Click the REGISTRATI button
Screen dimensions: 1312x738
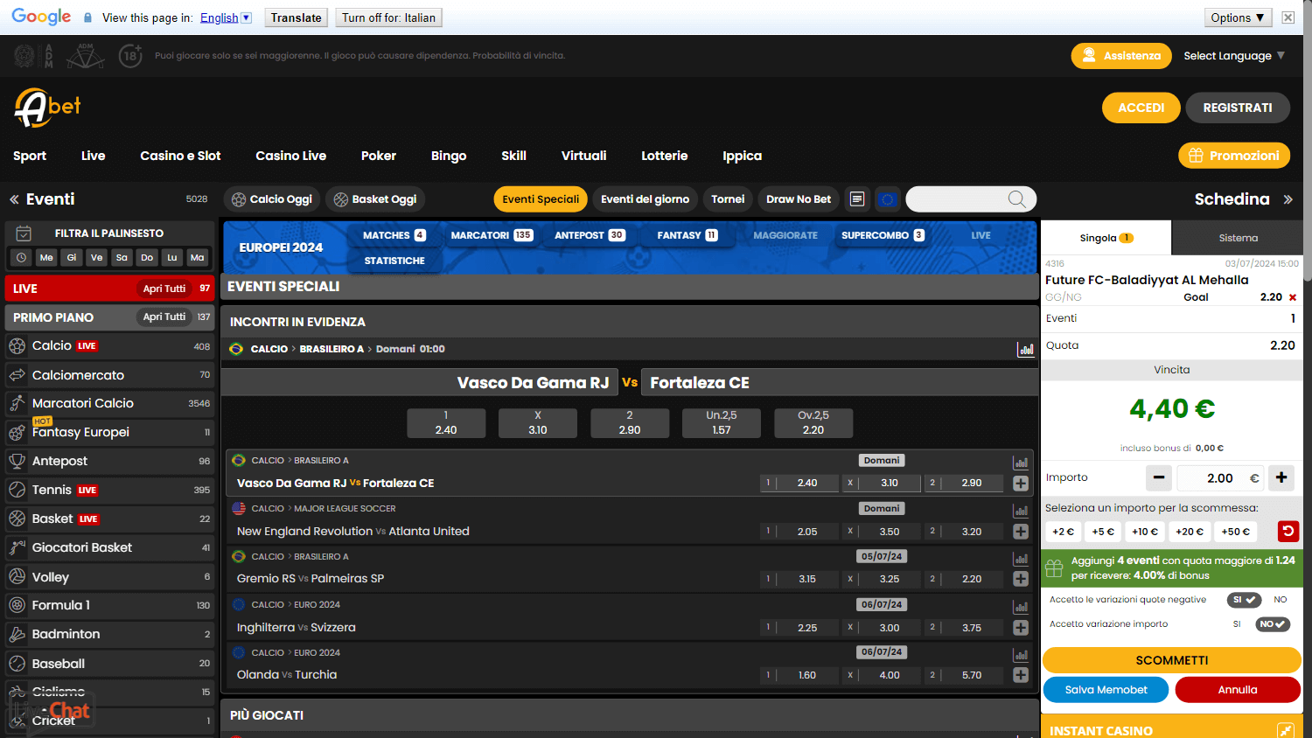[1238, 108]
